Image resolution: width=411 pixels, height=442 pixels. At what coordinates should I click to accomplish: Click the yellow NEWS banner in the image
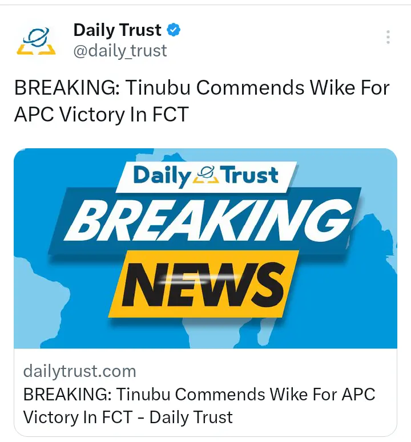point(204,284)
